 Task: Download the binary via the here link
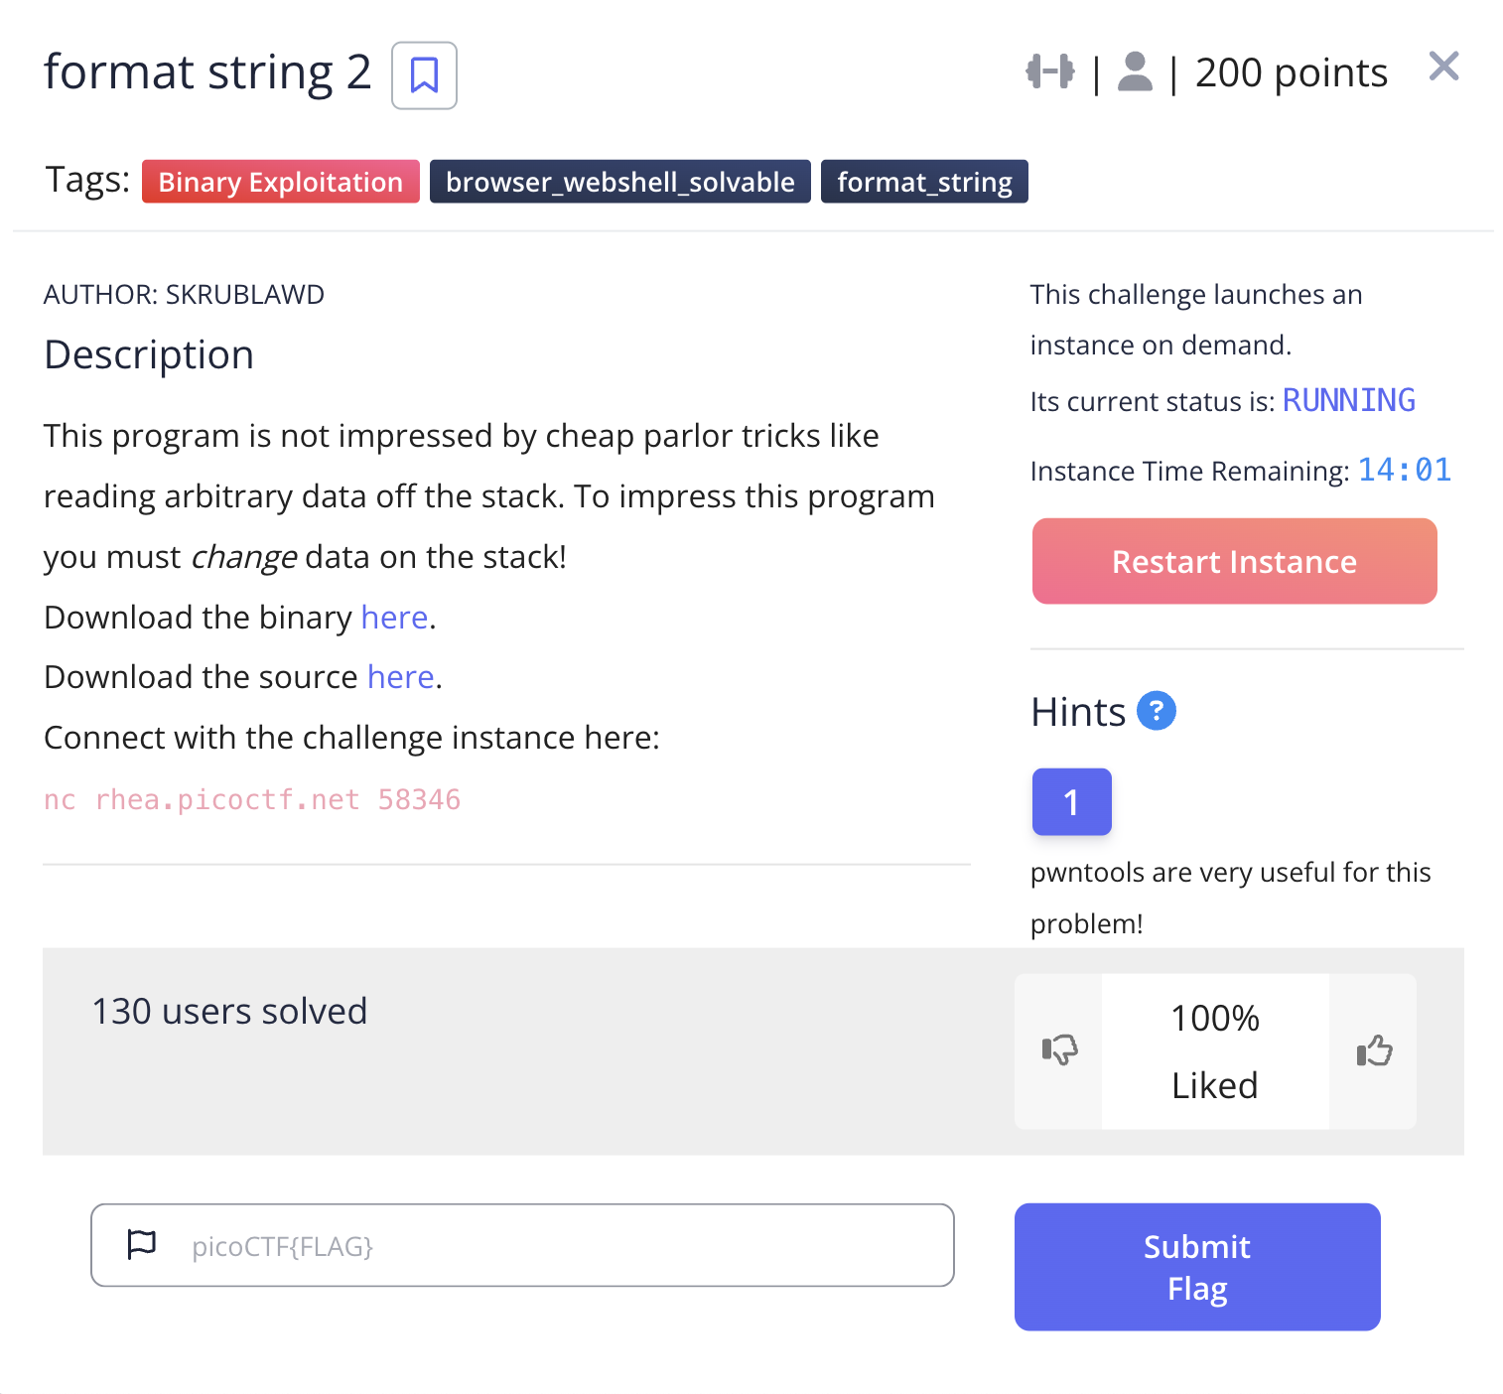coord(394,618)
